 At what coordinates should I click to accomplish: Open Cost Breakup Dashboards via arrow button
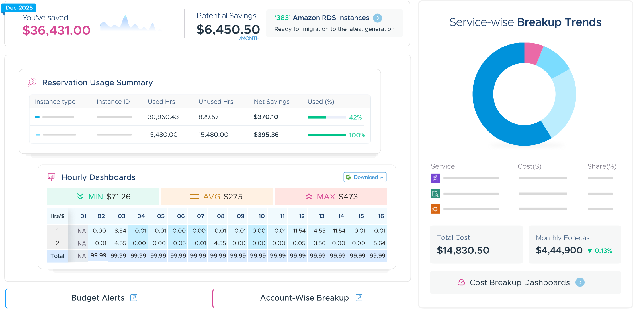pos(580,282)
